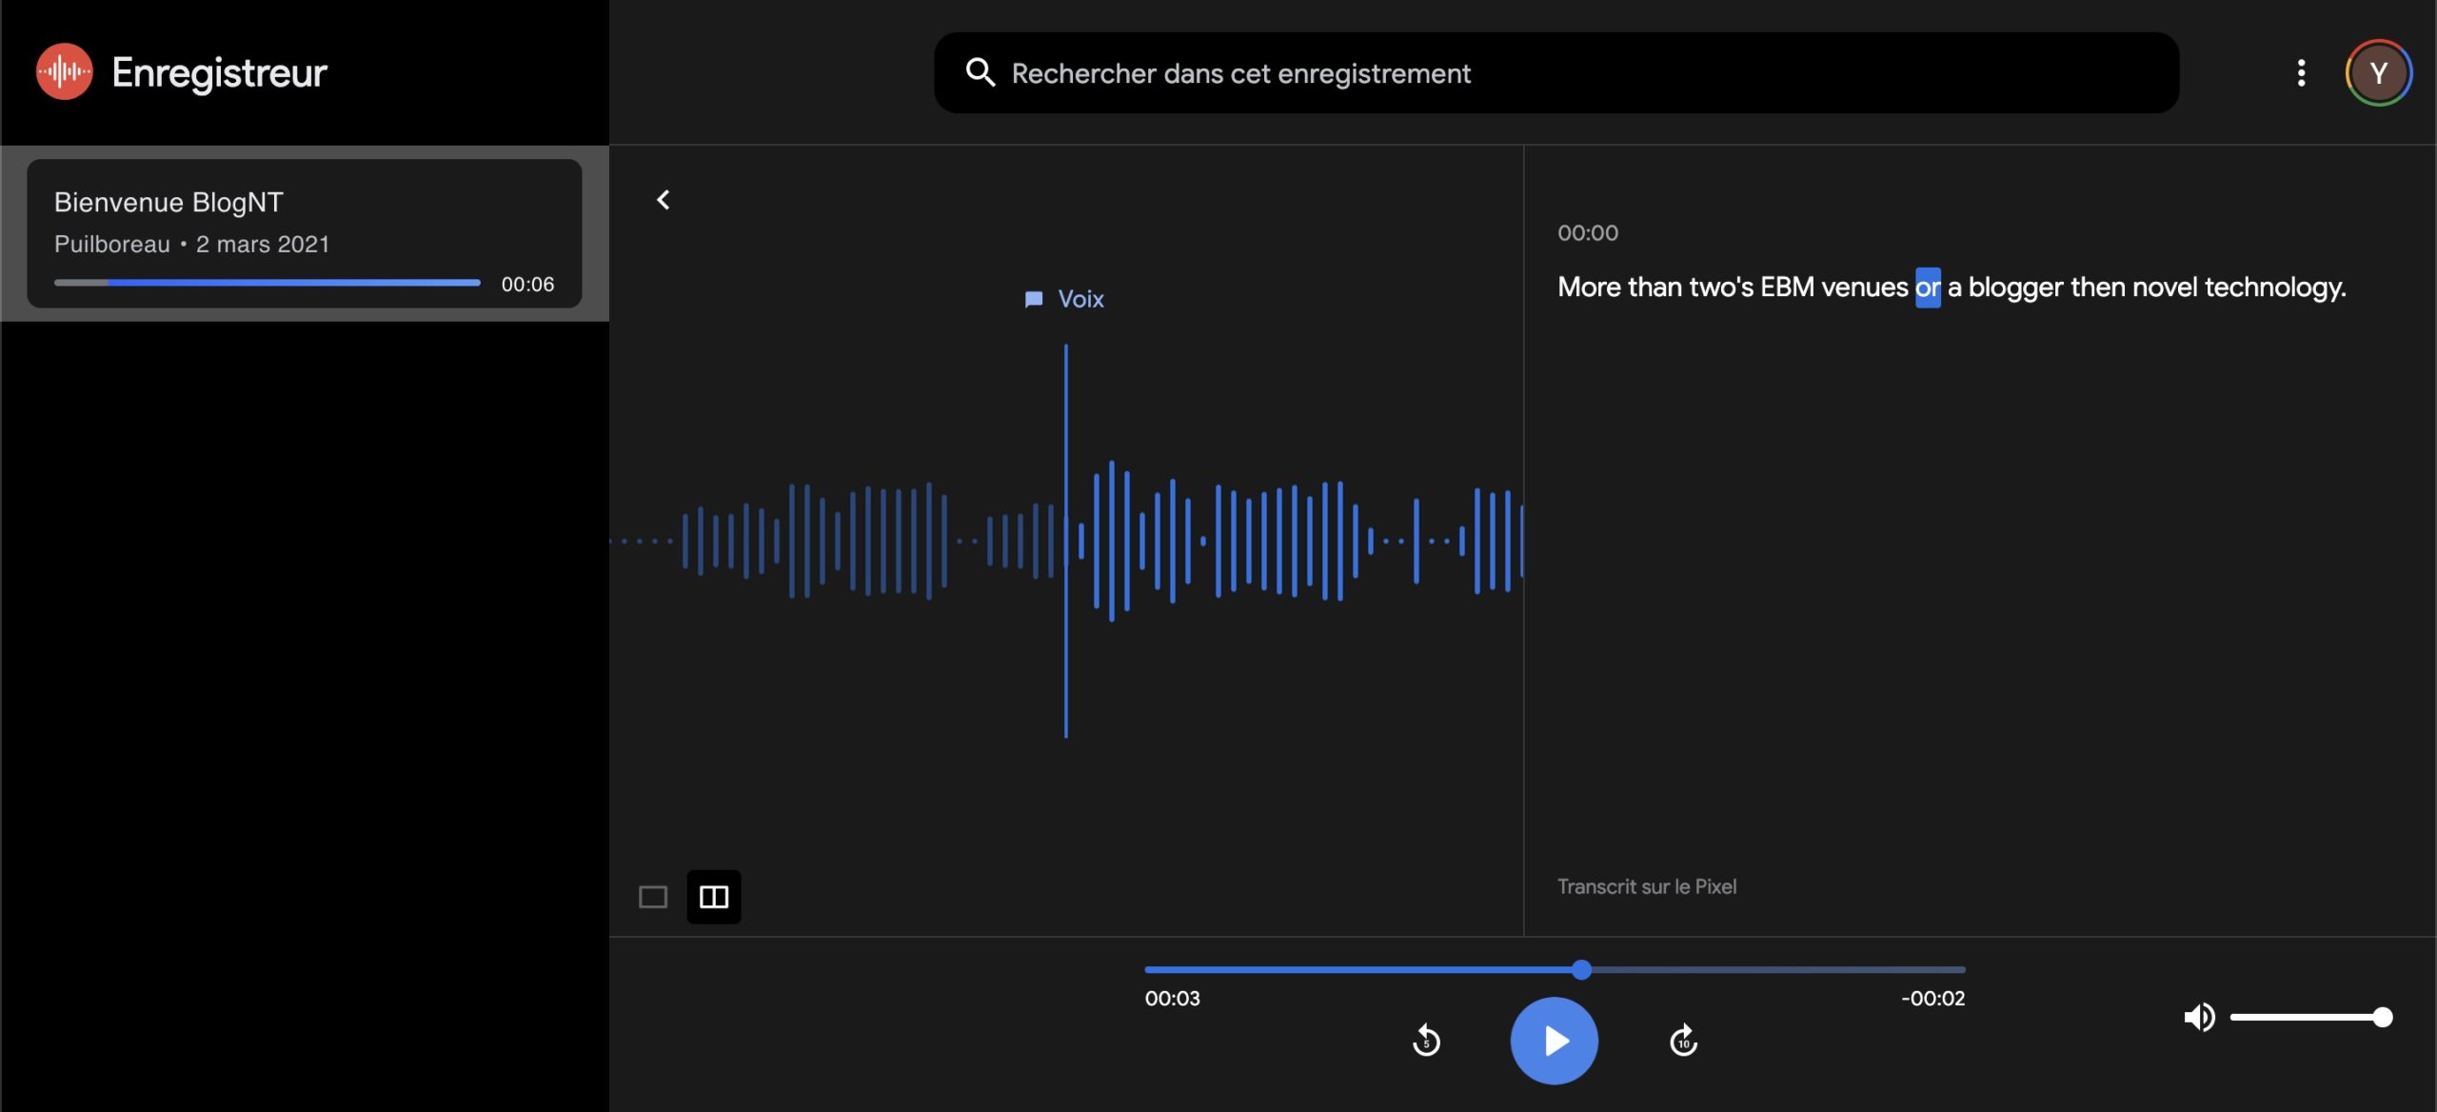Click the word "technology" in the transcript
2437x1112 pixels.
(2273, 288)
